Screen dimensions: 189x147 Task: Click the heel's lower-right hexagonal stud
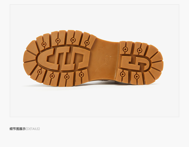tap(137, 77)
